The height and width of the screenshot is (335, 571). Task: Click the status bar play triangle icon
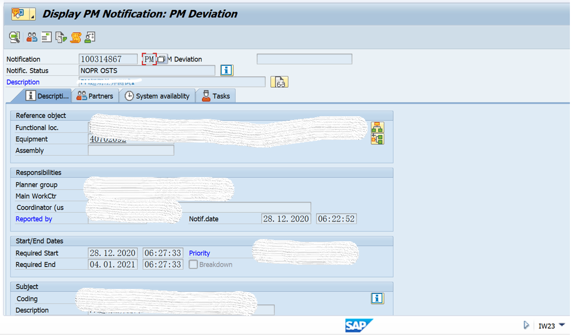[526, 325]
